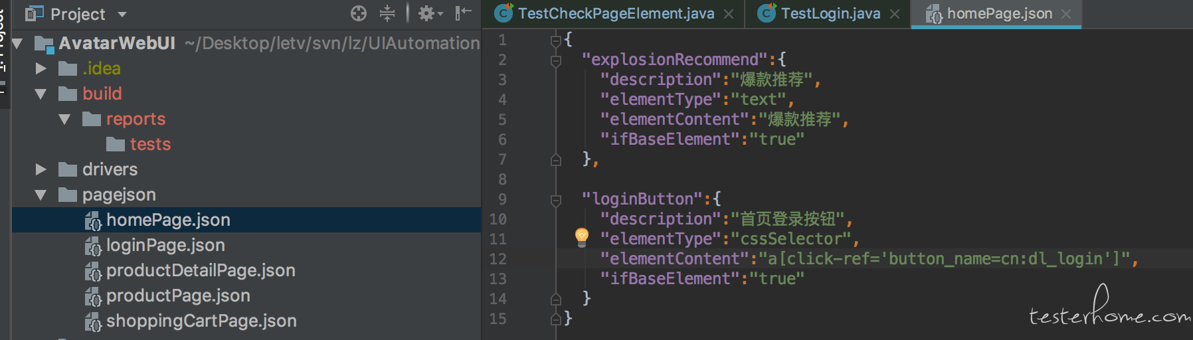Hide the Project panel with the hide icon

click(463, 13)
